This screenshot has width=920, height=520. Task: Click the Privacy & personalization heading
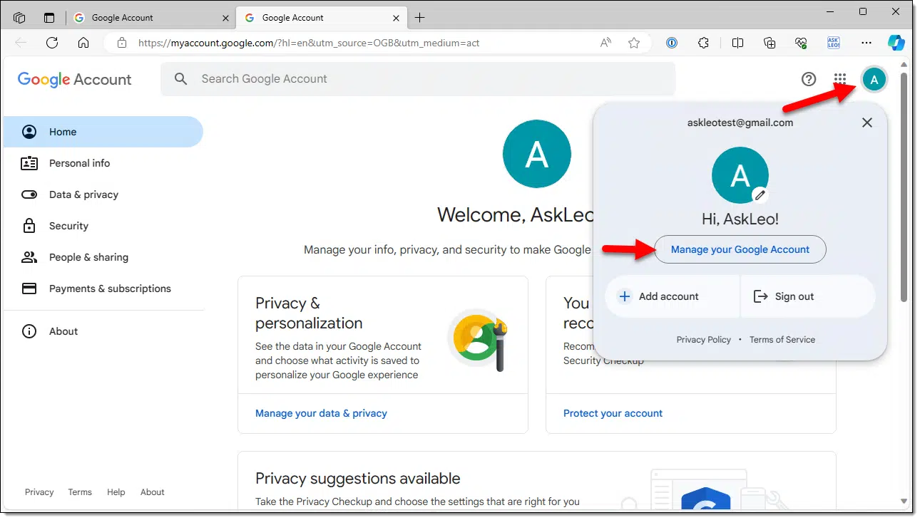[309, 313]
